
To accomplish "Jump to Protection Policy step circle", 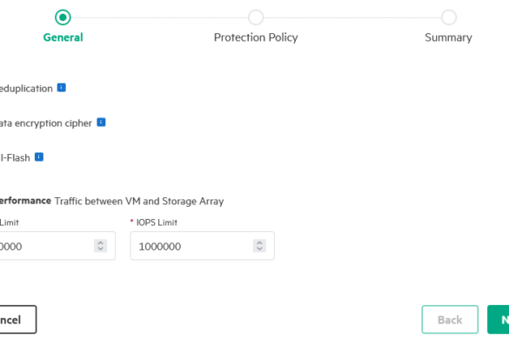I will pyautogui.click(x=256, y=17).
